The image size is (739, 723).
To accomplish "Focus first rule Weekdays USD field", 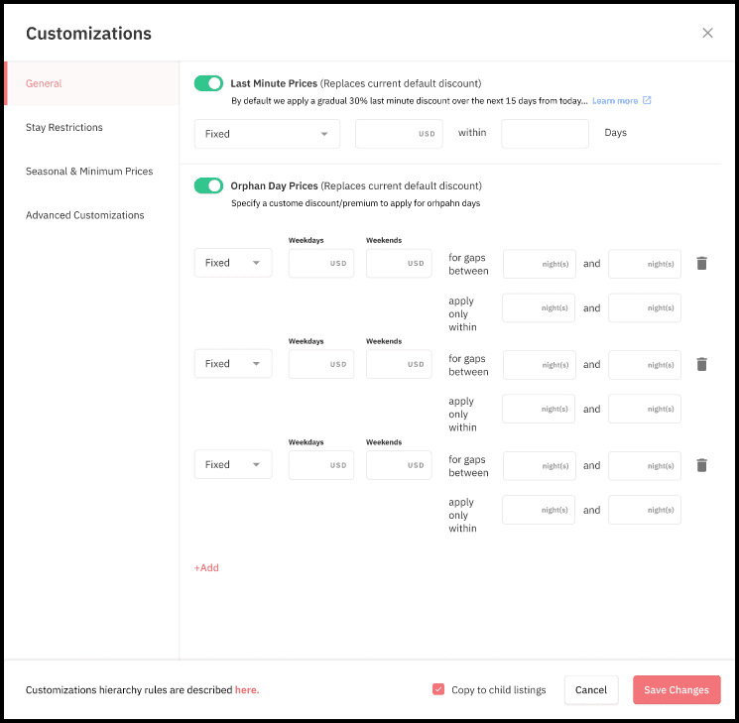I will point(321,263).
